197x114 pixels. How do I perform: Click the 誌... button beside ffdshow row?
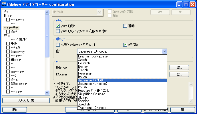point(179,67)
